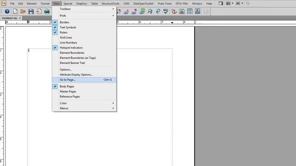The height and width of the screenshot is (166, 296).
Task: Open the CMS menu
Action: coord(126,4)
